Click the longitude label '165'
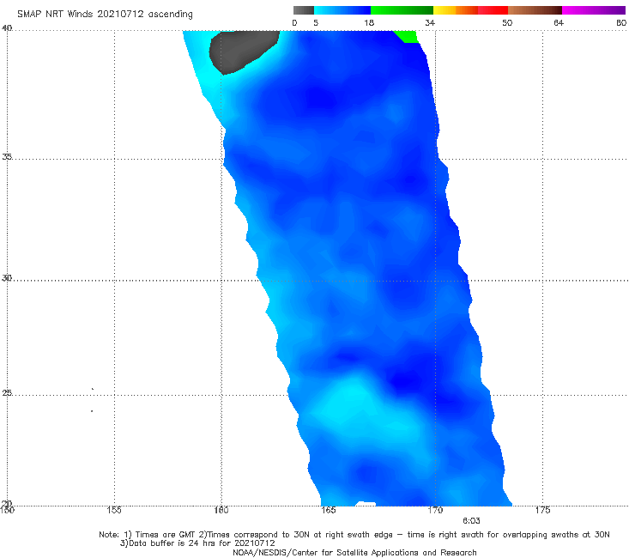Image resolution: width=635 pixels, height=558 pixels. pos(328,510)
